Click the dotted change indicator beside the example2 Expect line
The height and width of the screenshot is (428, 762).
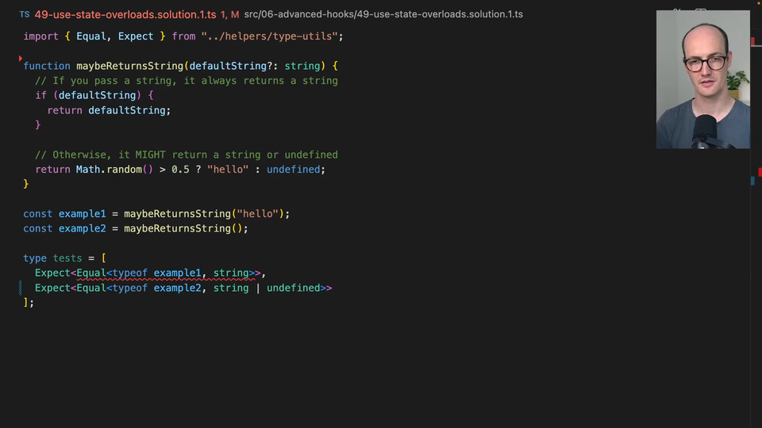pyautogui.click(x=21, y=288)
